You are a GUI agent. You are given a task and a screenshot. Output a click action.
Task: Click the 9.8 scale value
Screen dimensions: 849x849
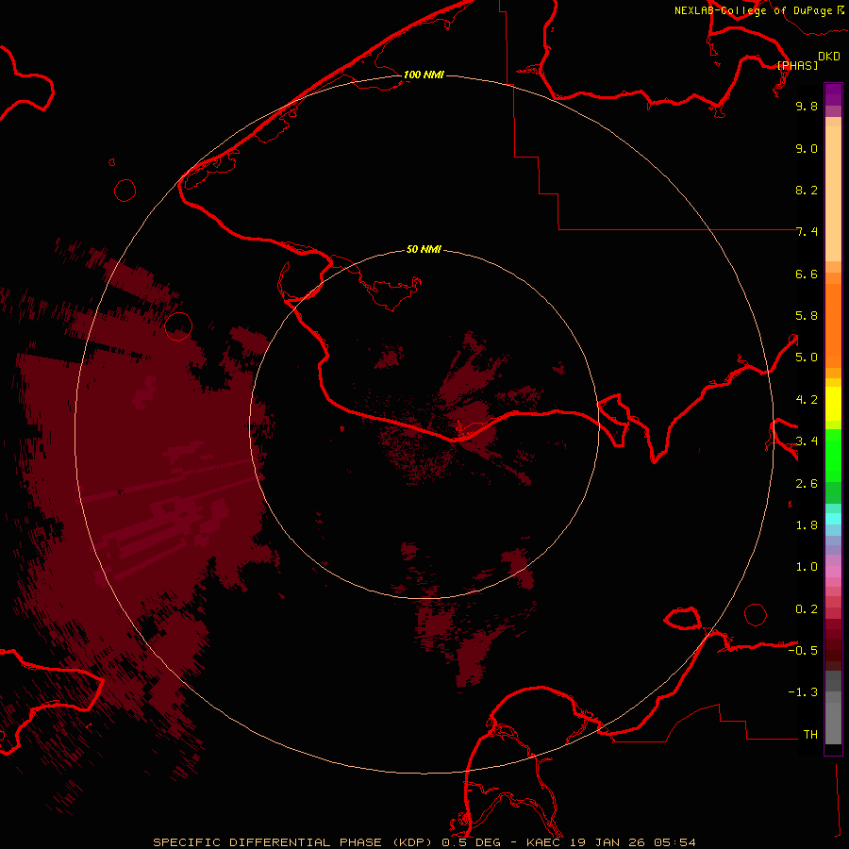click(807, 106)
